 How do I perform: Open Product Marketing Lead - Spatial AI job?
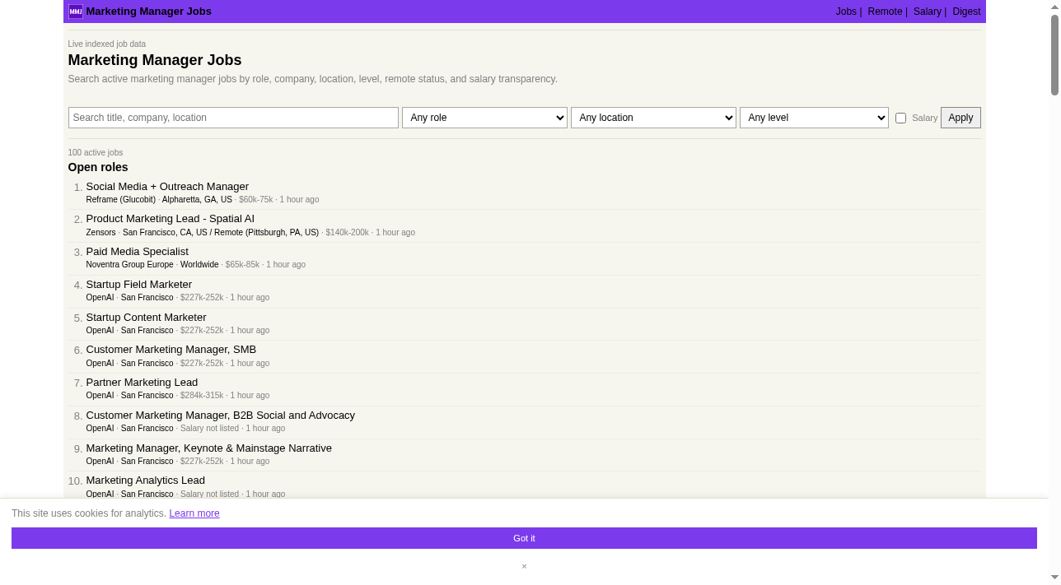click(x=170, y=219)
